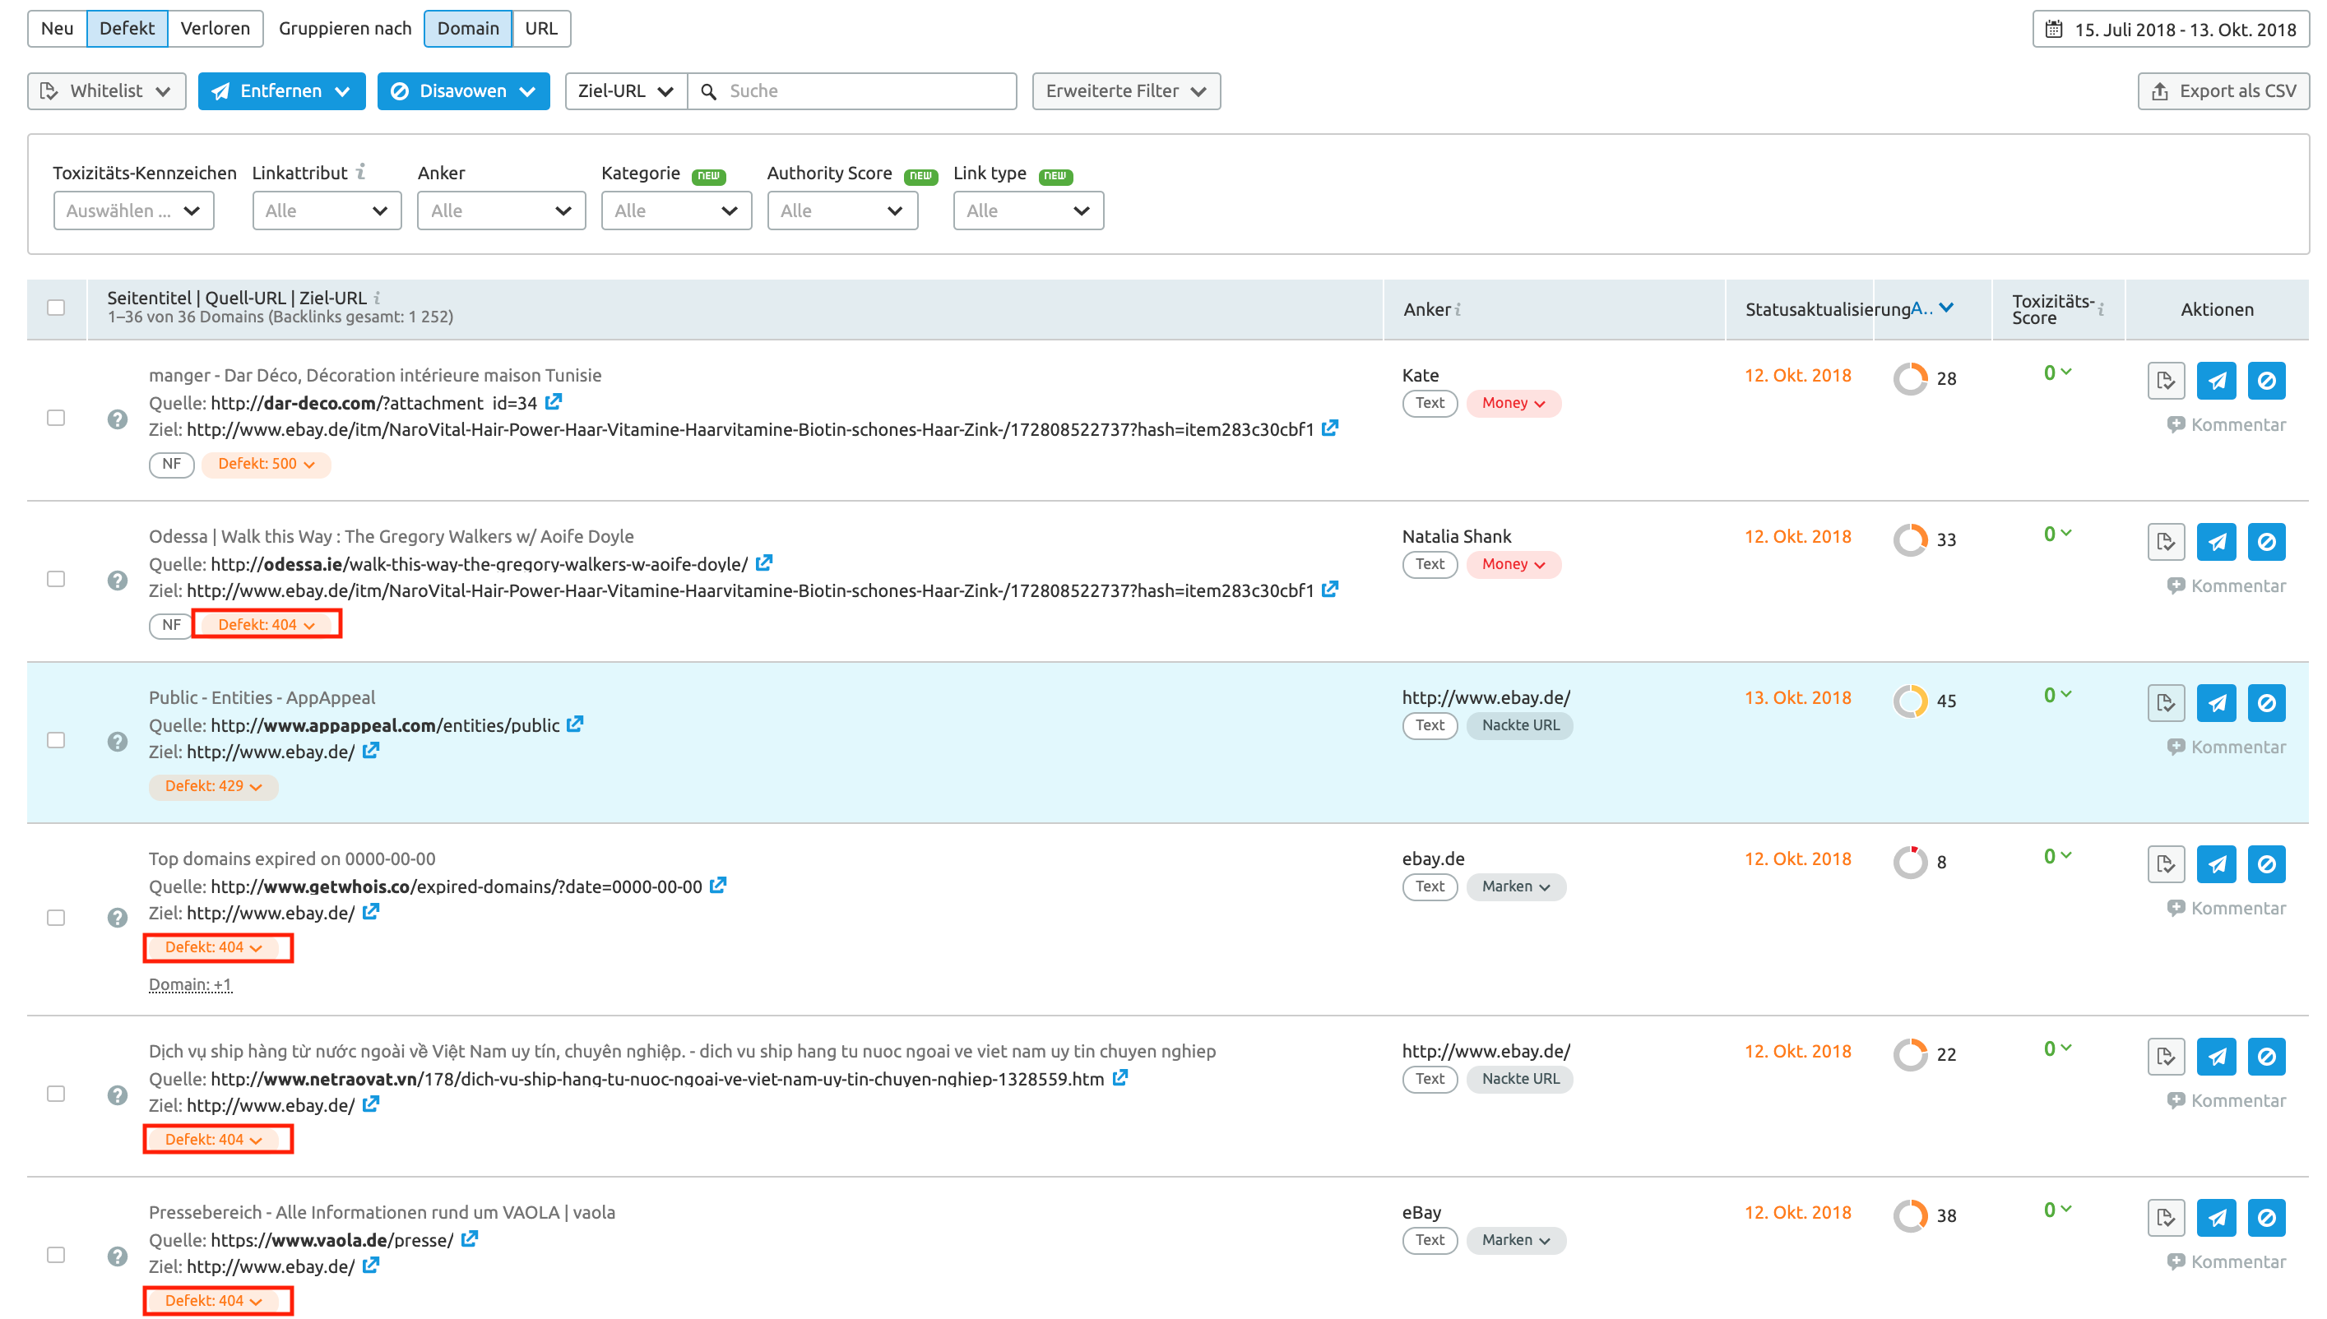Group by URL tab
Screen dimensions: 2327x1319
(x=541, y=28)
